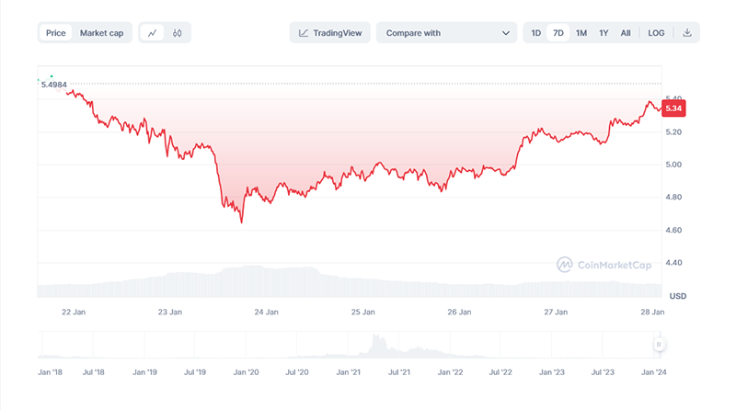Viewport: 736px width, 410px height.
Task: Show the All time range
Action: coord(626,33)
